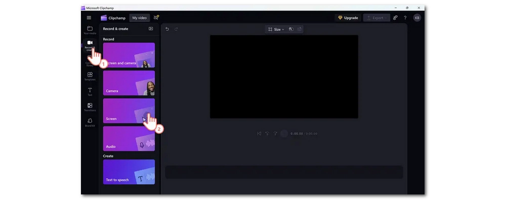Image resolution: width=506 pixels, height=200 pixels.
Task: Choose Screen and camera recording card
Action: pos(129,55)
